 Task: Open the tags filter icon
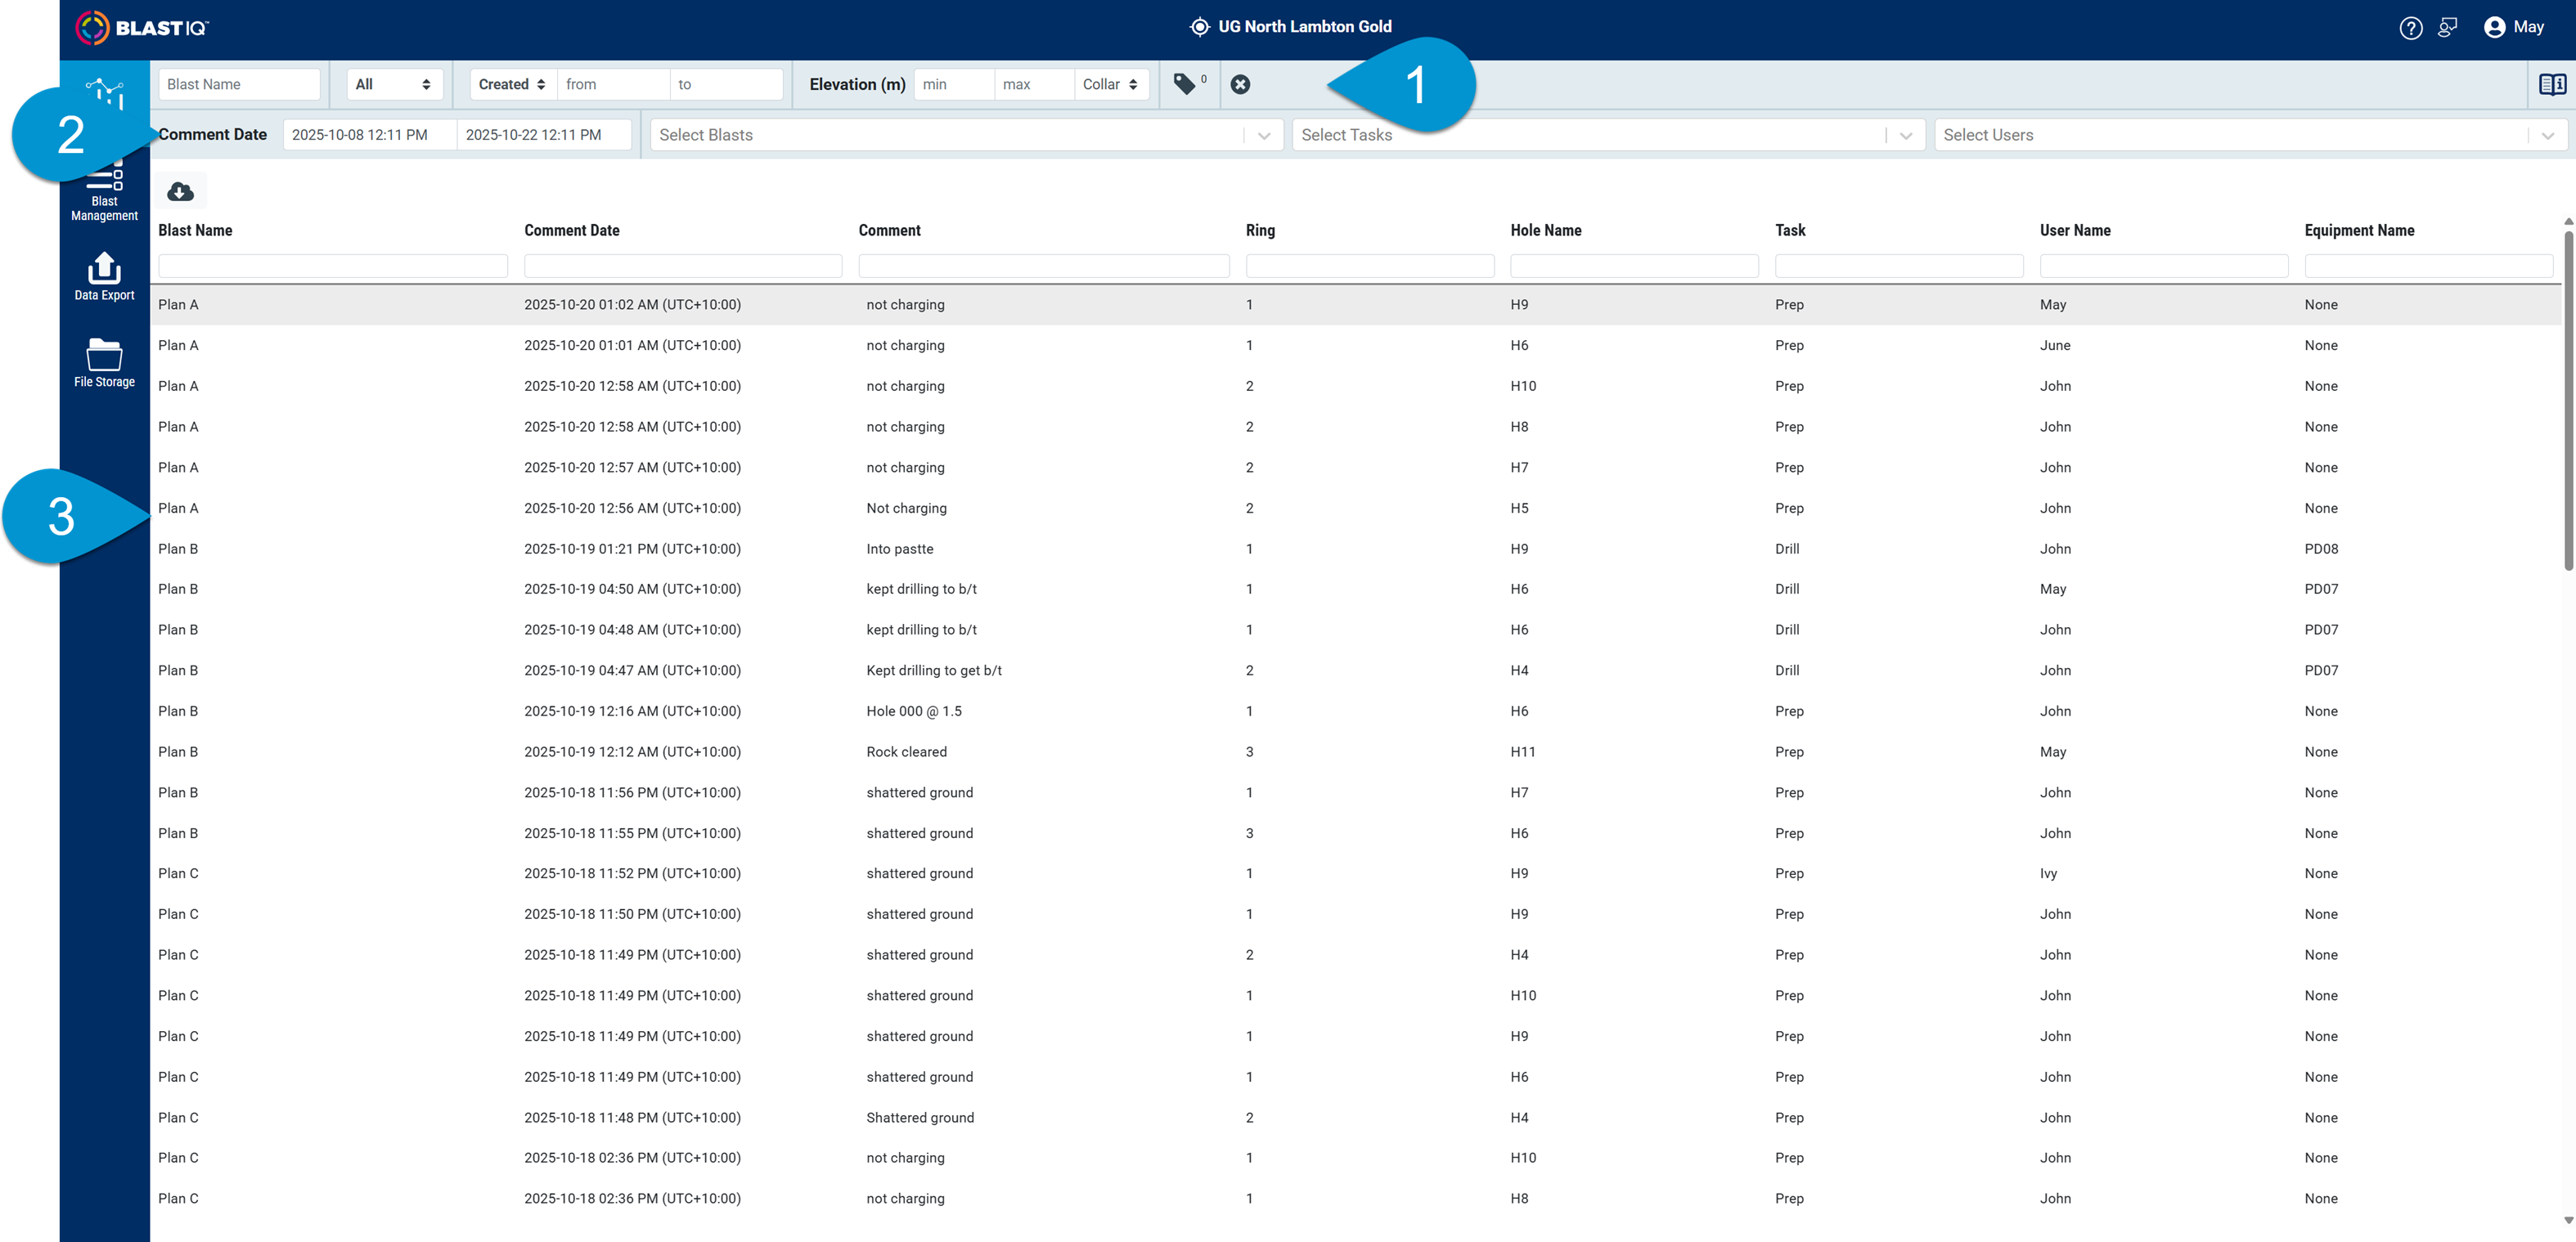pyautogui.click(x=1185, y=84)
